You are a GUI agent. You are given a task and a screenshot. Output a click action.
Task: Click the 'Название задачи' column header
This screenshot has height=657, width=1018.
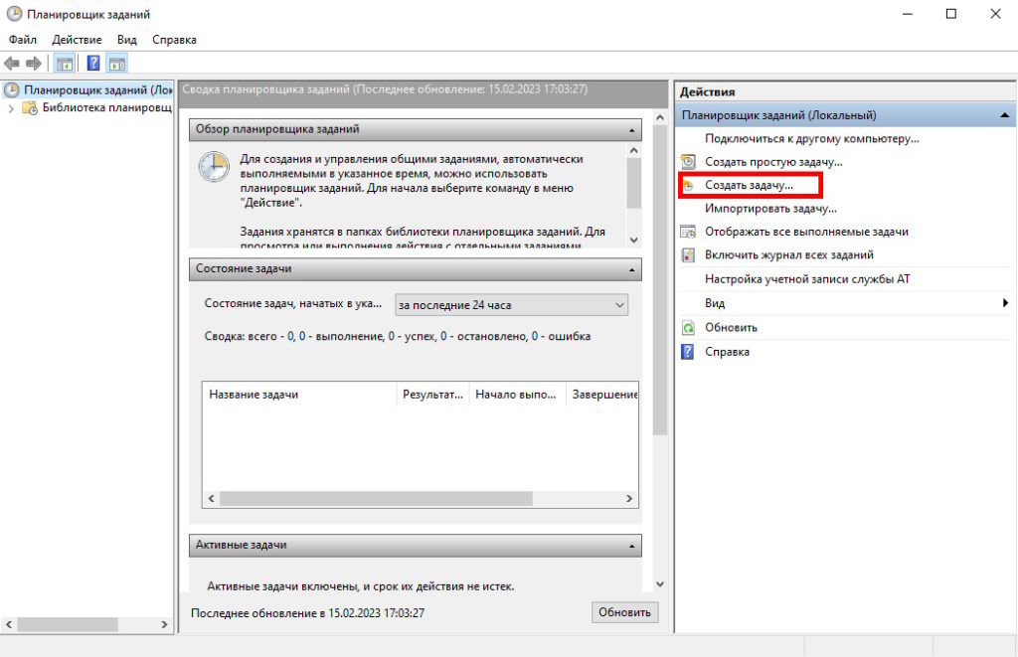(x=298, y=395)
